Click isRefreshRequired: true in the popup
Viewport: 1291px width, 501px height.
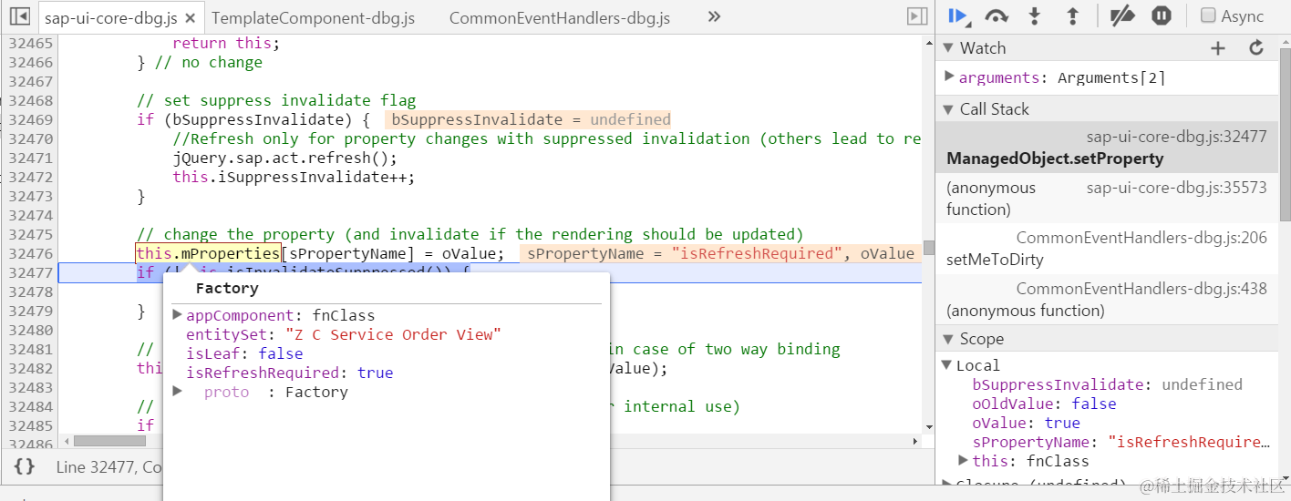pos(290,373)
